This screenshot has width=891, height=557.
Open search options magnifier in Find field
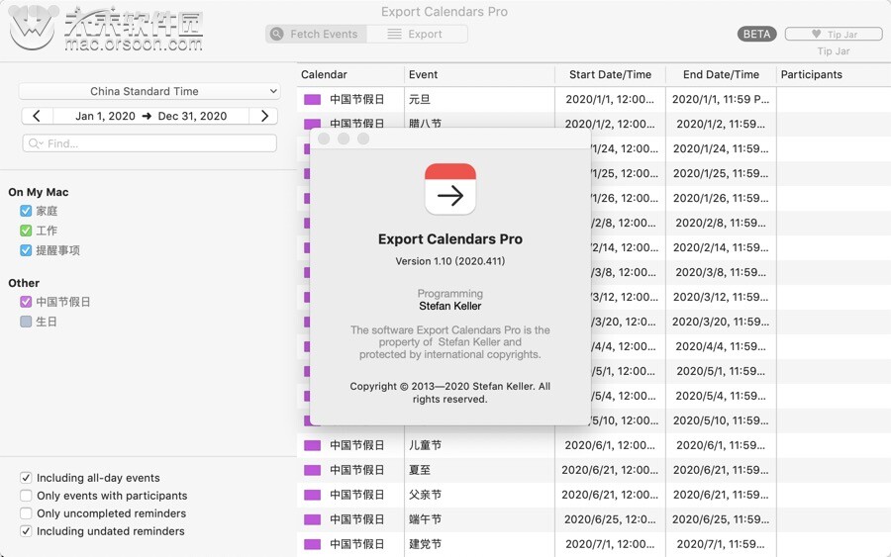pyautogui.click(x=36, y=143)
